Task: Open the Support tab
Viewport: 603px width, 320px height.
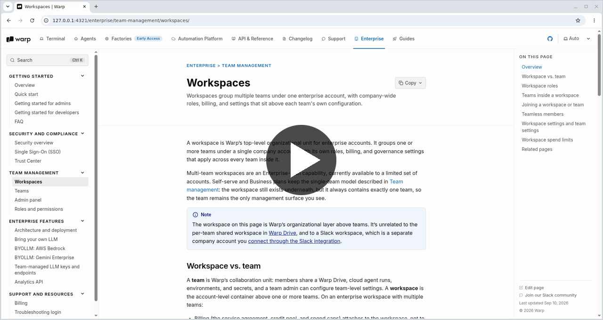Action: (x=334, y=39)
